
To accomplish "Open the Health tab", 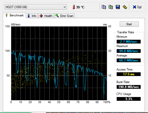I will (46, 16).
